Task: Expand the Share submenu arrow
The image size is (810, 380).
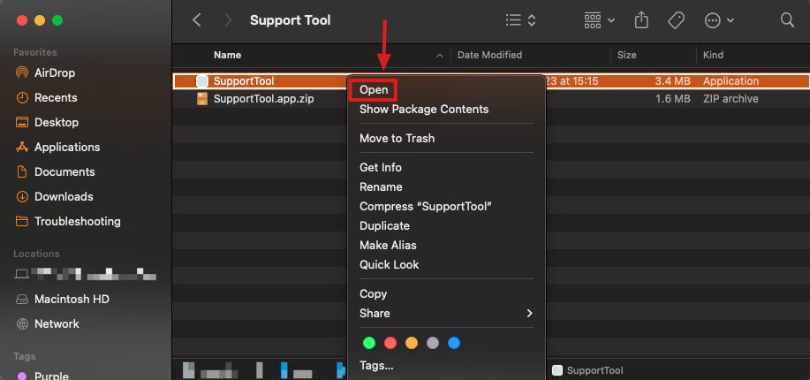Action: (x=529, y=313)
